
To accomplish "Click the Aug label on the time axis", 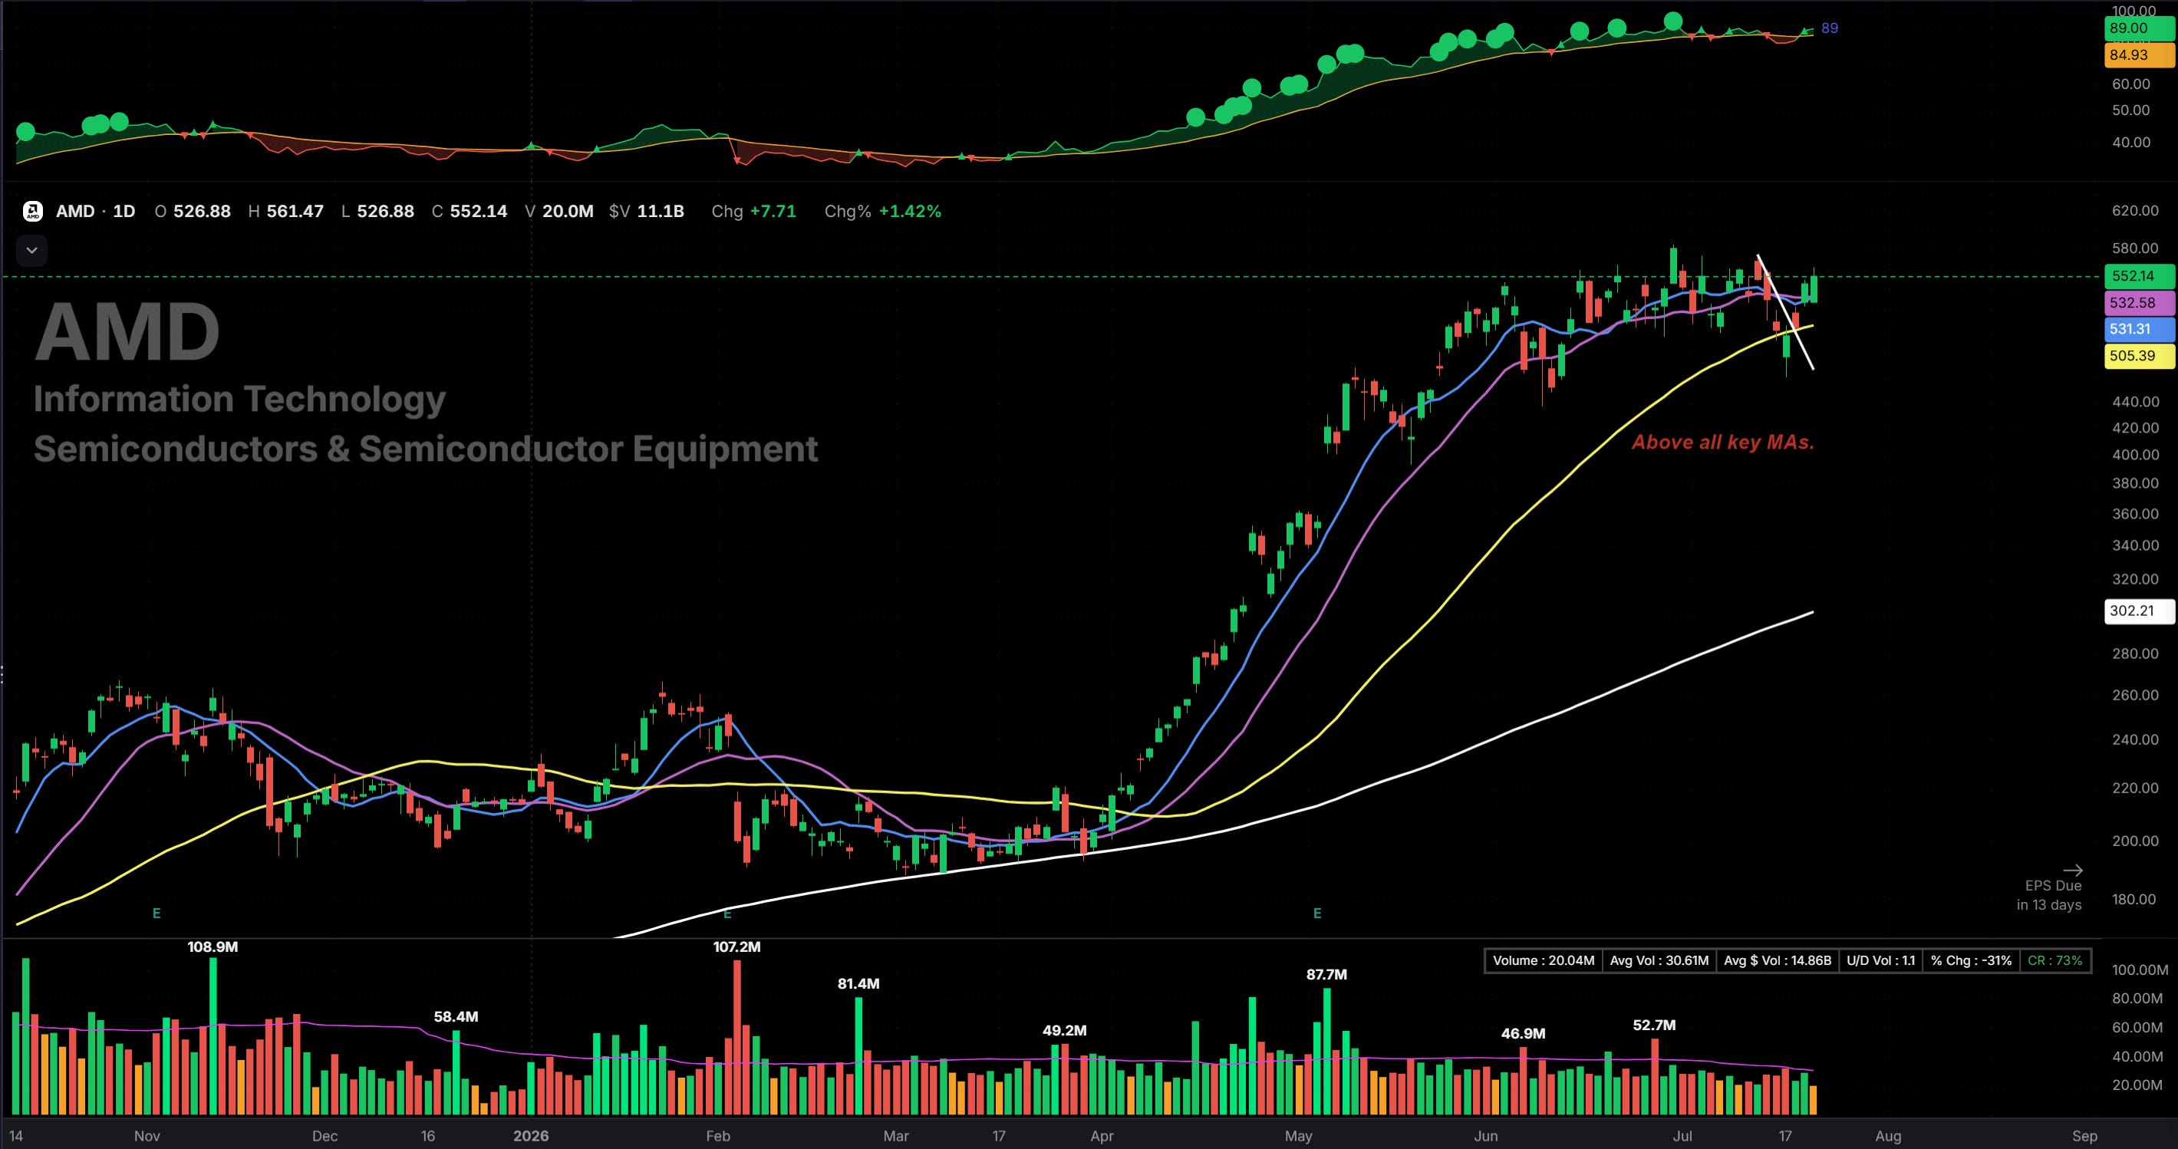I will point(1888,1135).
